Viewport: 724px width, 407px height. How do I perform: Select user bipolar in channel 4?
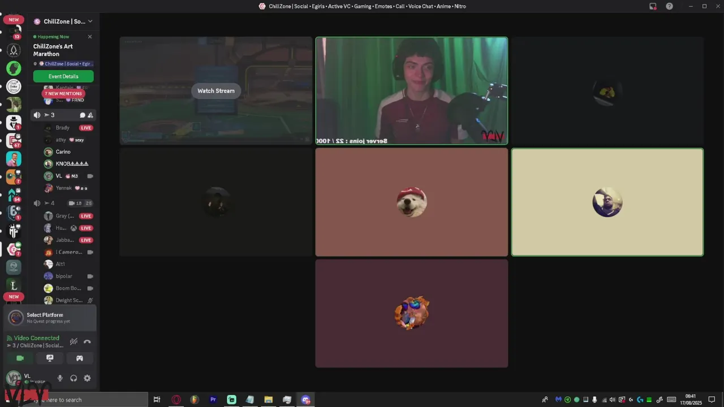coord(69,276)
